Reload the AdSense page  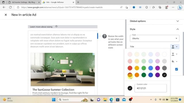[x=10, y=7]
